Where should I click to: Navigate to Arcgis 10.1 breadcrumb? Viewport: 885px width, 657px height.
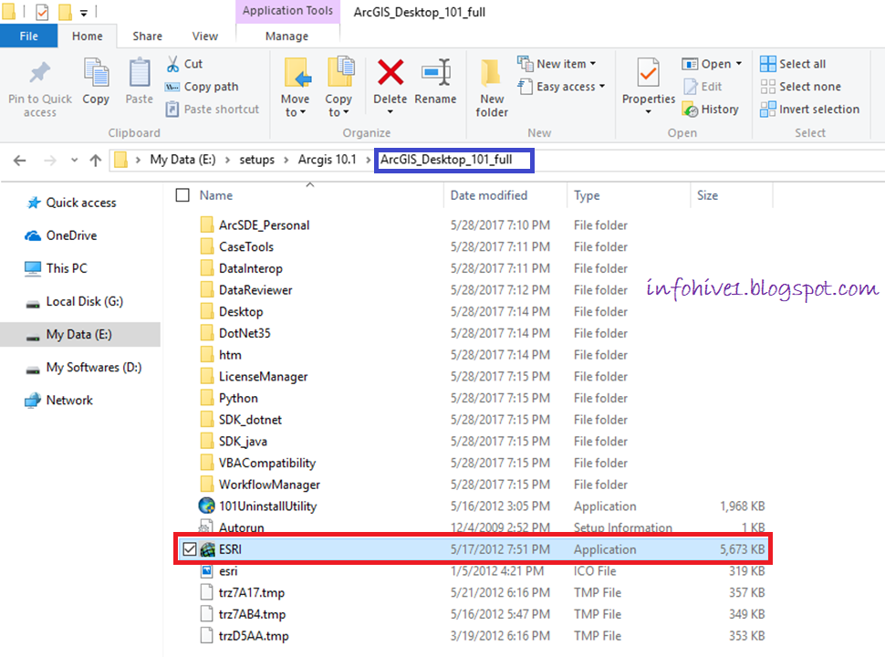[328, 160]
